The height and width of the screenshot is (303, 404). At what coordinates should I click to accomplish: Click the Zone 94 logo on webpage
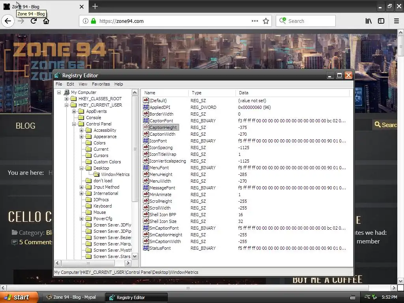(59, 49)
